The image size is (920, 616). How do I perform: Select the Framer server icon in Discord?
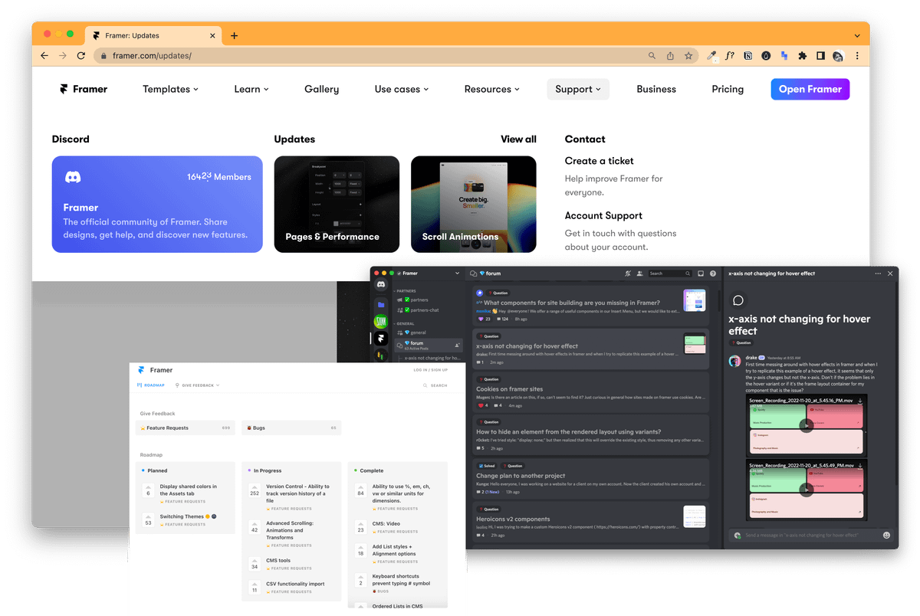[x=381, y=338]
